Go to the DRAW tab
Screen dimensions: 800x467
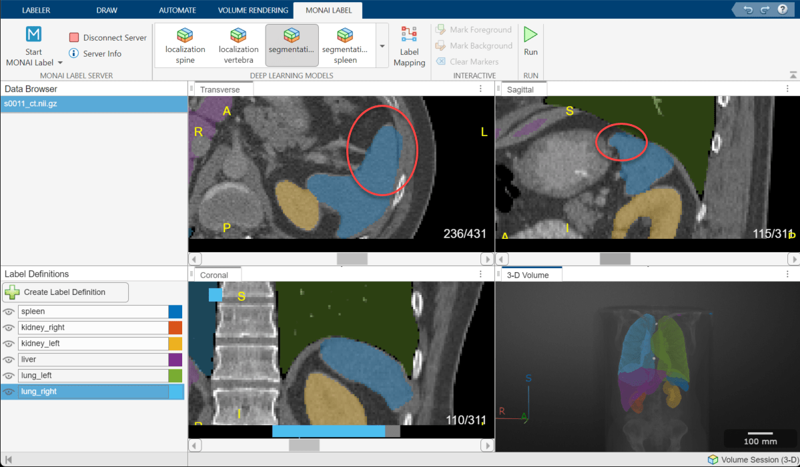pyautogui.click(x=107, y=9)
